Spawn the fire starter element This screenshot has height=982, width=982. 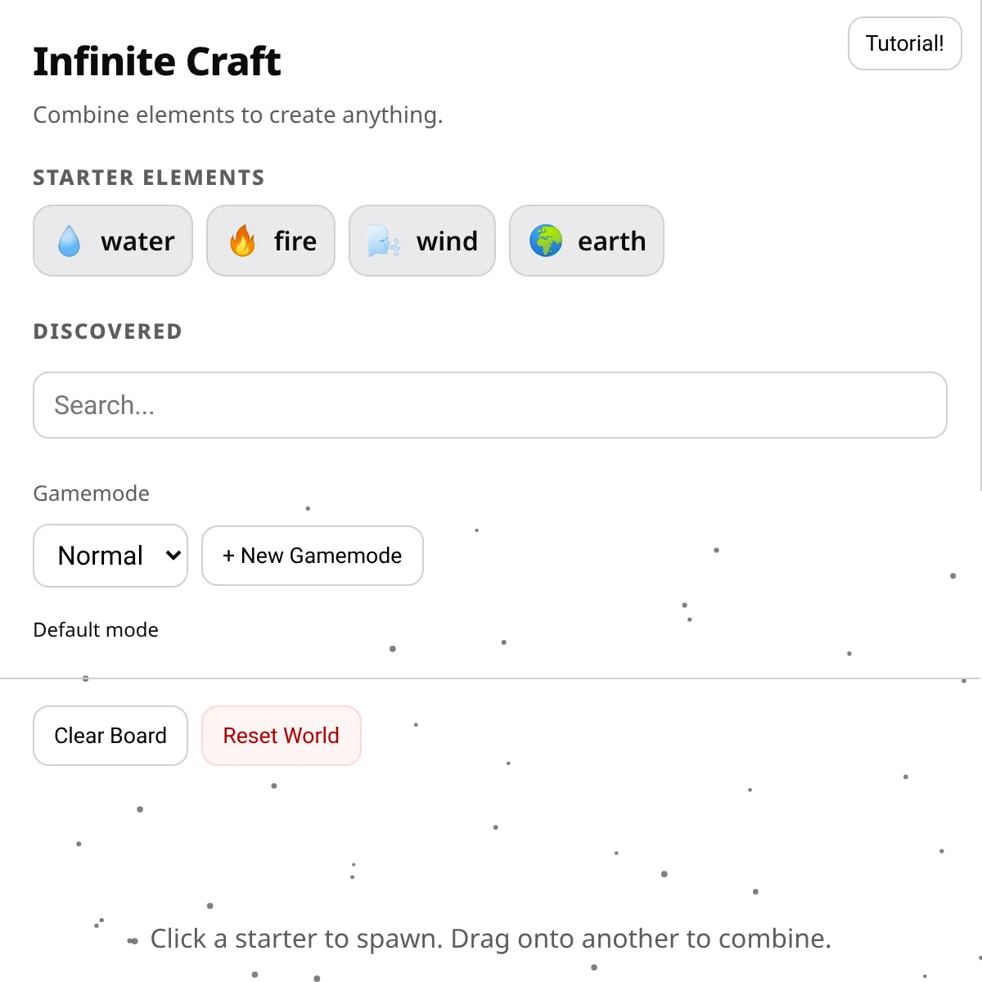(x=271, y=241)
